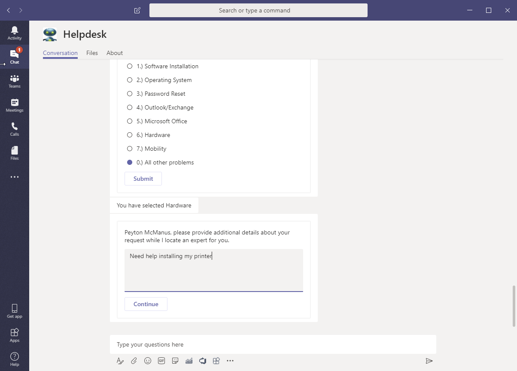Viewport: 517px width, 371px height.
Task: Expand the message format options
Action: tap(120, 361)
